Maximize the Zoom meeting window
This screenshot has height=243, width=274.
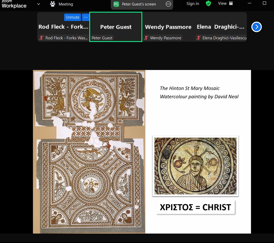point(264,3)
